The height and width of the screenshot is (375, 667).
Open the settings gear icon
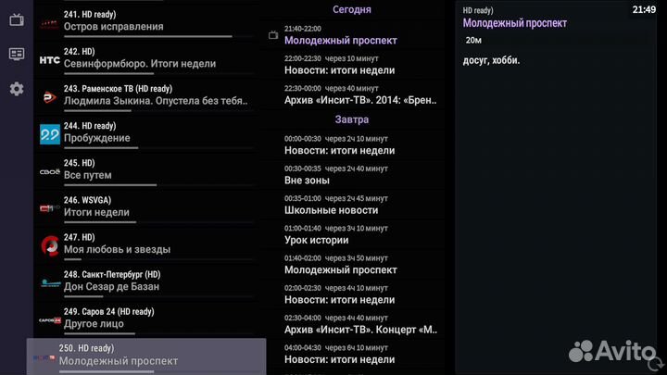(x=17, y=89)
